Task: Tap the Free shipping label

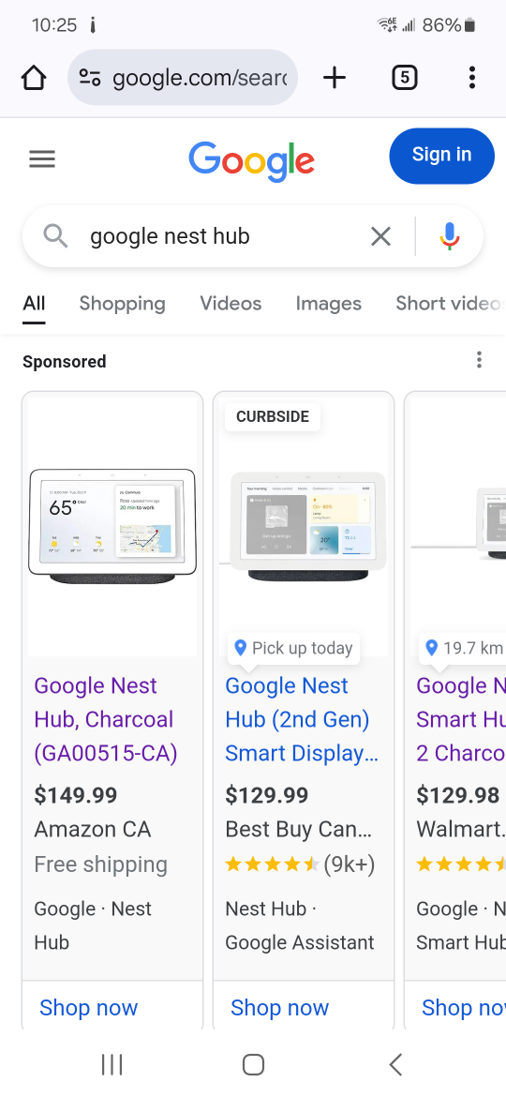Action: (100, 864)
